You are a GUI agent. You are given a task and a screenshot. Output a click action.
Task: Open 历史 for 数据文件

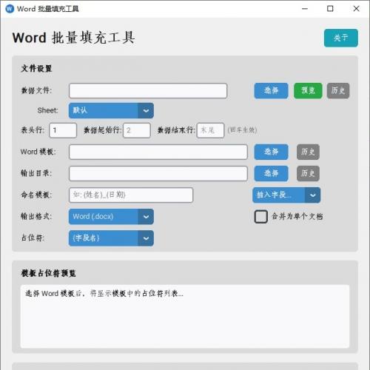coord(338,90)
